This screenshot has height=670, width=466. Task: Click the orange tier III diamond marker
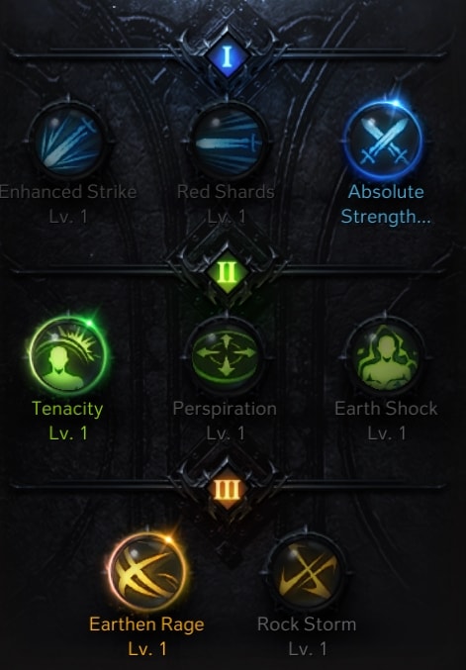227,489
